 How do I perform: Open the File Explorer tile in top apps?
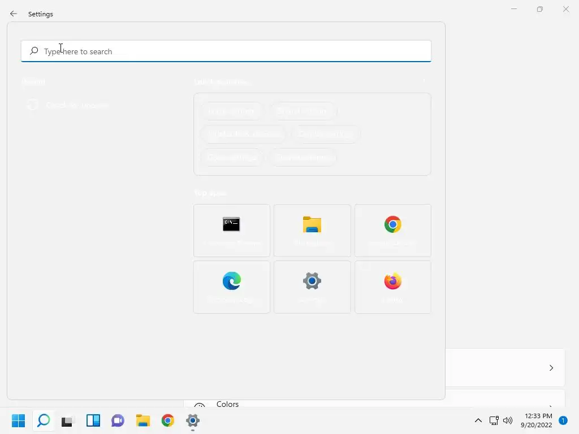(x=312, y=231)
